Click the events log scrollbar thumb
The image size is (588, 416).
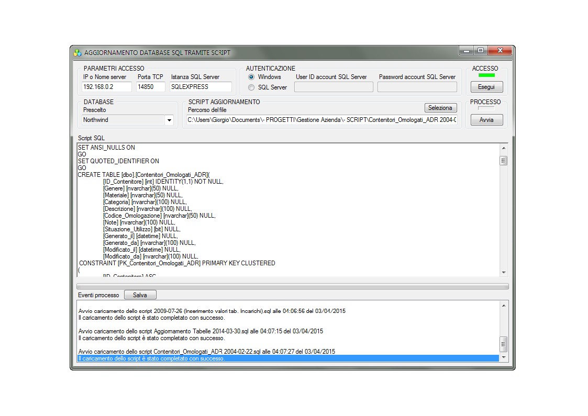tap(504, 344)
